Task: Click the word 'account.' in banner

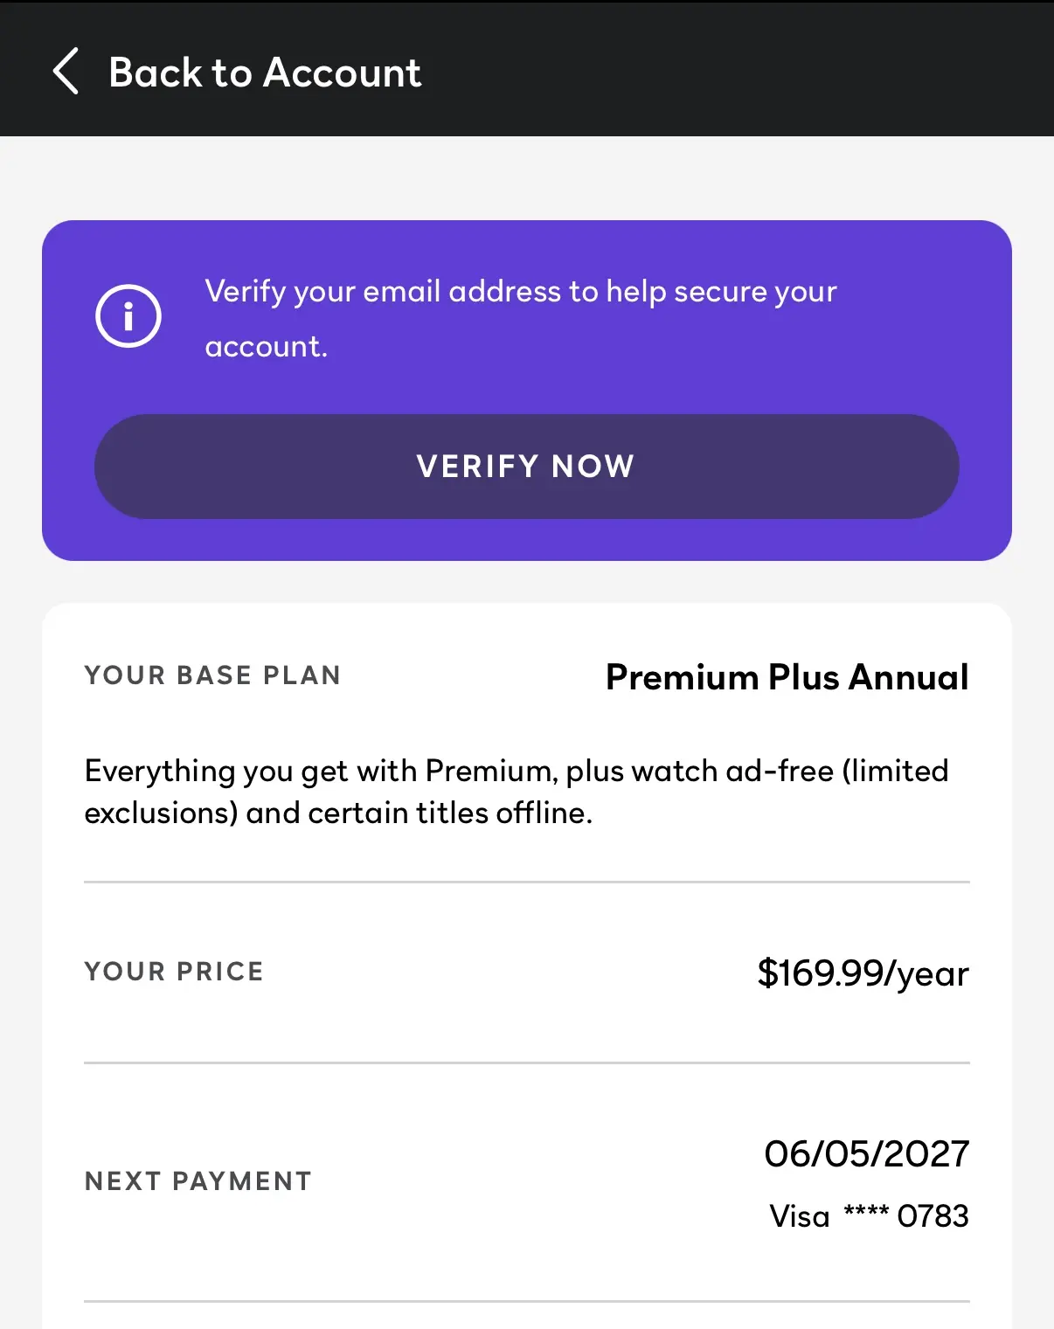Action: point(266,347)
